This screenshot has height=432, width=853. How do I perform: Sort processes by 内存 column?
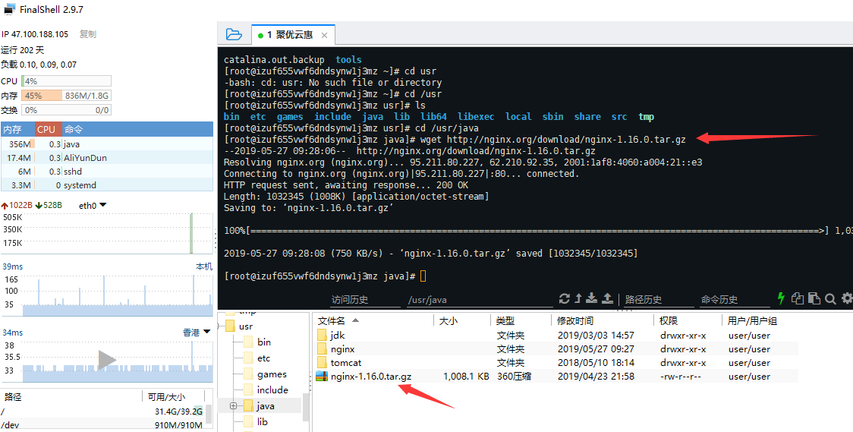tap(18, 130)
